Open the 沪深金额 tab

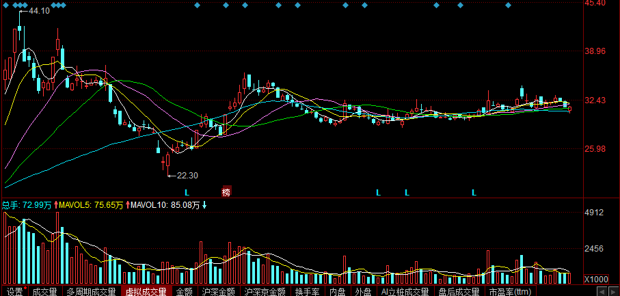(218, 292)
